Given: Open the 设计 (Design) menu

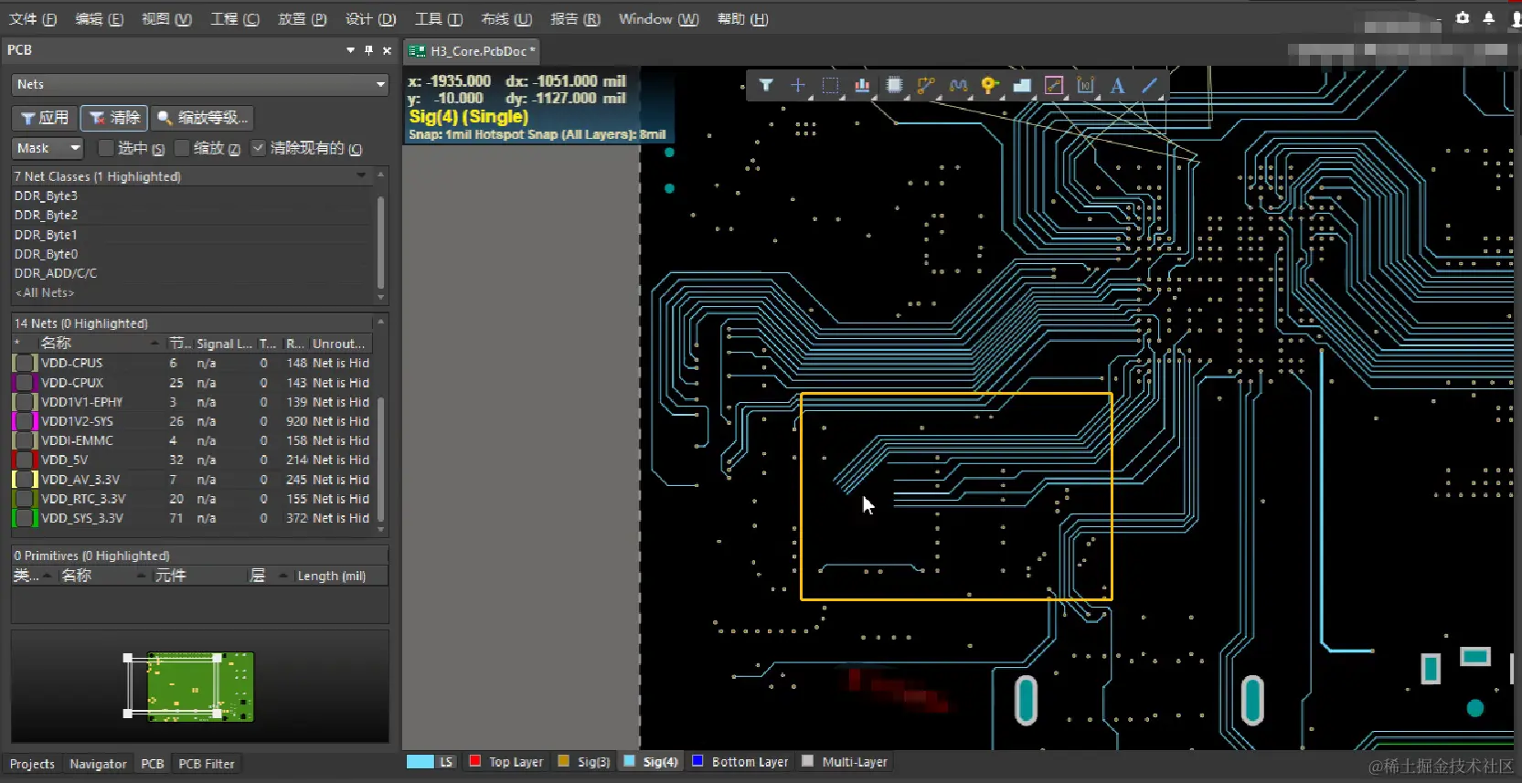Looking at the screenshot, I should coord(370,19).
